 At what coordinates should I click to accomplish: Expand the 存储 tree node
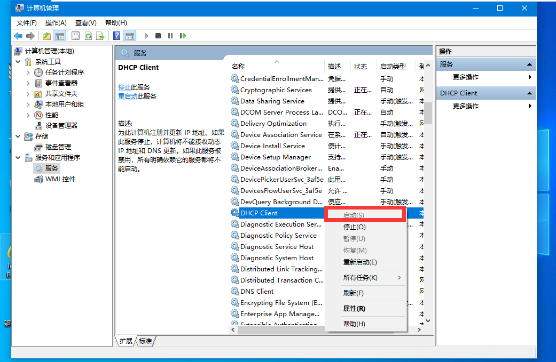(17, 136)
